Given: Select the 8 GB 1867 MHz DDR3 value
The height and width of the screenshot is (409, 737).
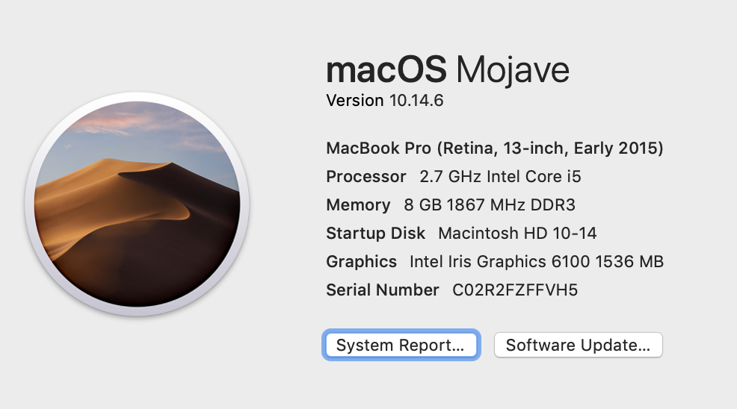Looking at the screenshot, I should coord(490,205).
